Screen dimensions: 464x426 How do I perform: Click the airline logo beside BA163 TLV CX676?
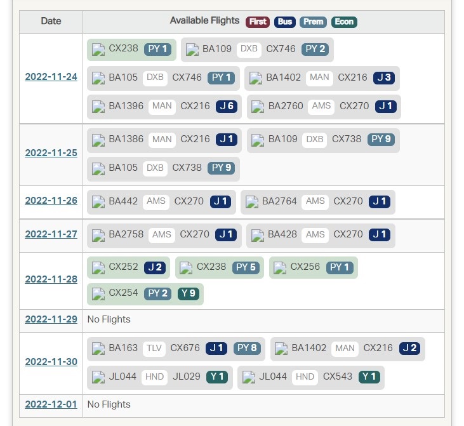(x=98, y=349)
